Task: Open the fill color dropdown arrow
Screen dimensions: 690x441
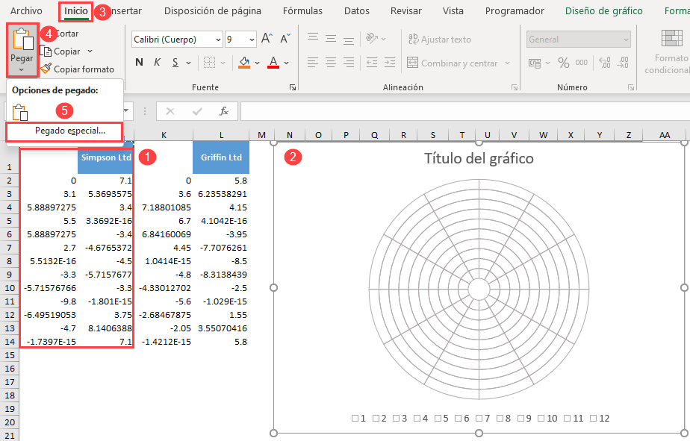Action: (x=258, y=63)
